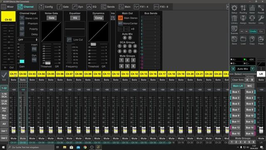The width and height of the screenshot is (266, 150).
Task: Click the Go button
Action: pyautogui.click(x=261, y=31)
